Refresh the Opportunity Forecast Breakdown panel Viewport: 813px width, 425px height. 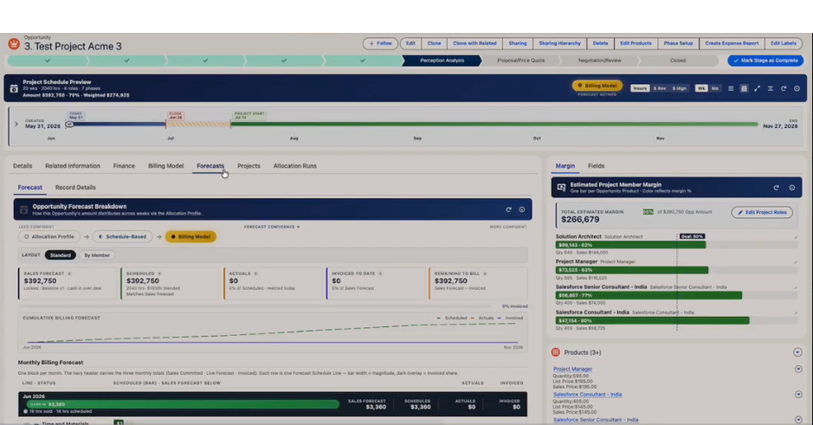[x=508, y=209]
